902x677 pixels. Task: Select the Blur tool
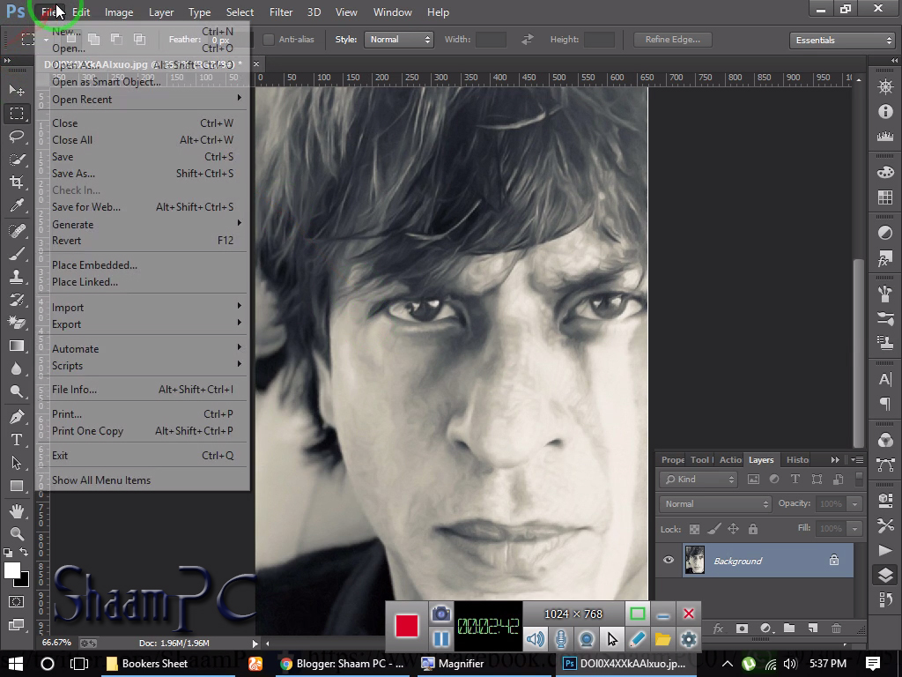17,369
